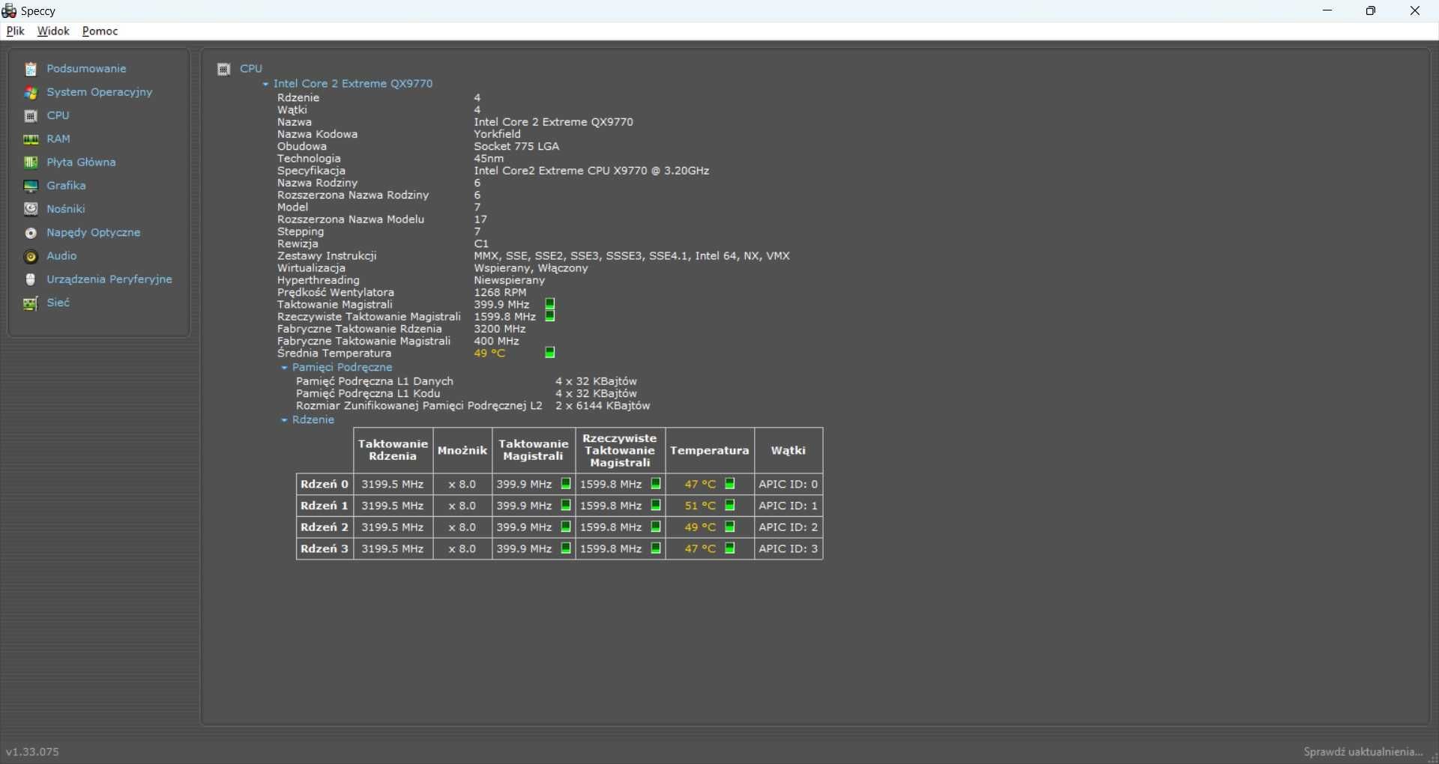Viewport: 1439px width, 764px height.
Task: Click green indicator next to Rzeczywiste Taktowanie Magistrali 1599.8 MHz
Action: 550,316
